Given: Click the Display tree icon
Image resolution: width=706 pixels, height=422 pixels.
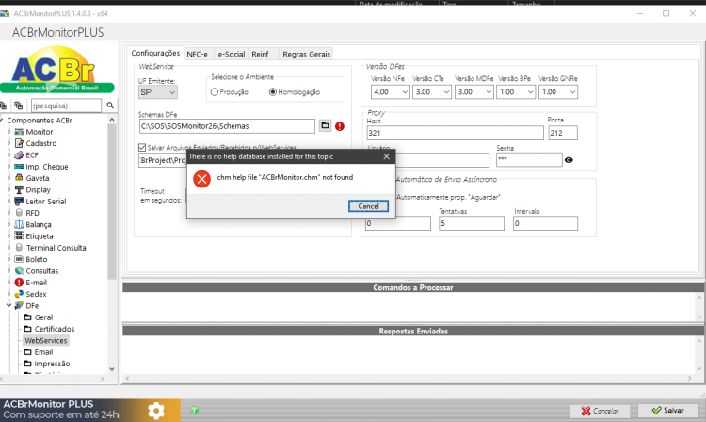Looking at the screenshot, I should (19, 189).
